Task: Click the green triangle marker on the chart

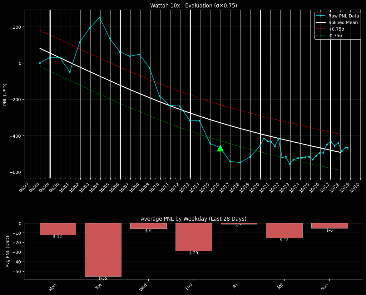Action: point(220,149)
